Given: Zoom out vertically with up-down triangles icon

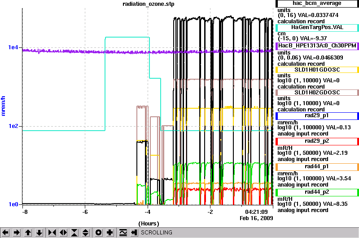Looking at the screenshot, I should coord(86,233).
